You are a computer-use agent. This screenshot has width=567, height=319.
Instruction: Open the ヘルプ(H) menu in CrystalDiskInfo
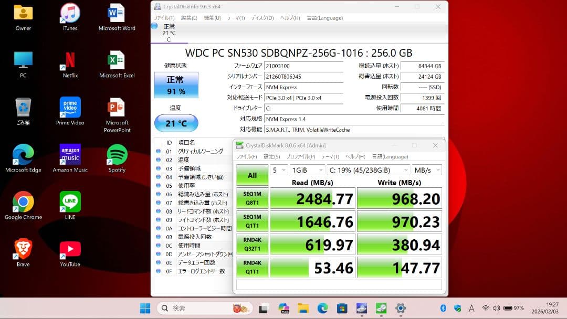click(289, 17)
